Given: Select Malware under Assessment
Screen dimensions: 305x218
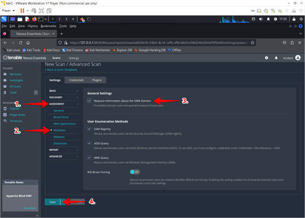Looking at the screenshot, I should coord(59,137).
